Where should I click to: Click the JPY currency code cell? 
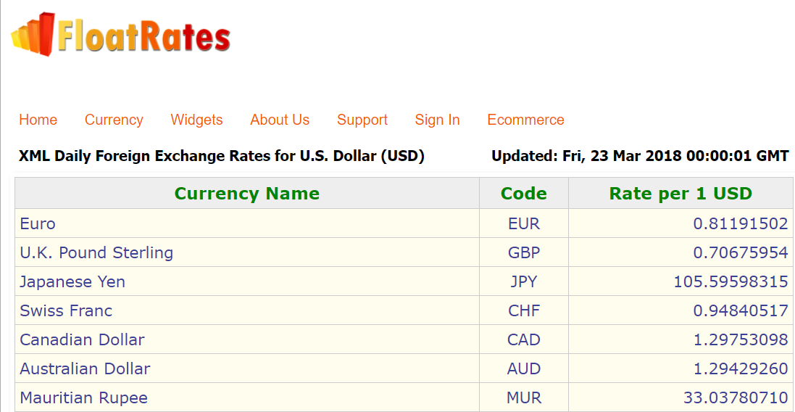[524, 281]
